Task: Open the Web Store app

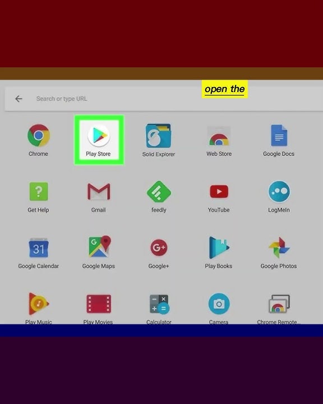Action: (219, 136)
